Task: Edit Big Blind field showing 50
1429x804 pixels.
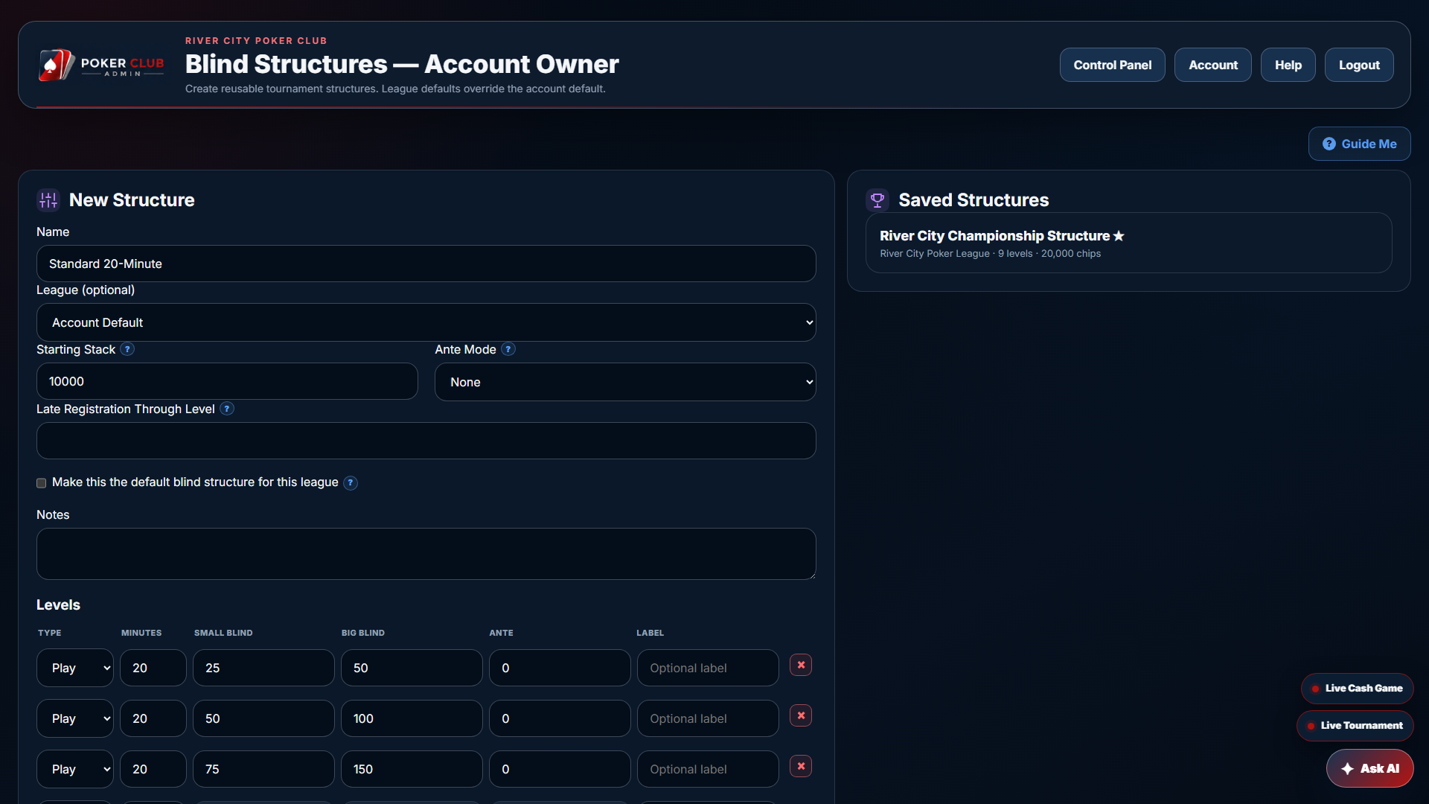Action: pos(412,668)
